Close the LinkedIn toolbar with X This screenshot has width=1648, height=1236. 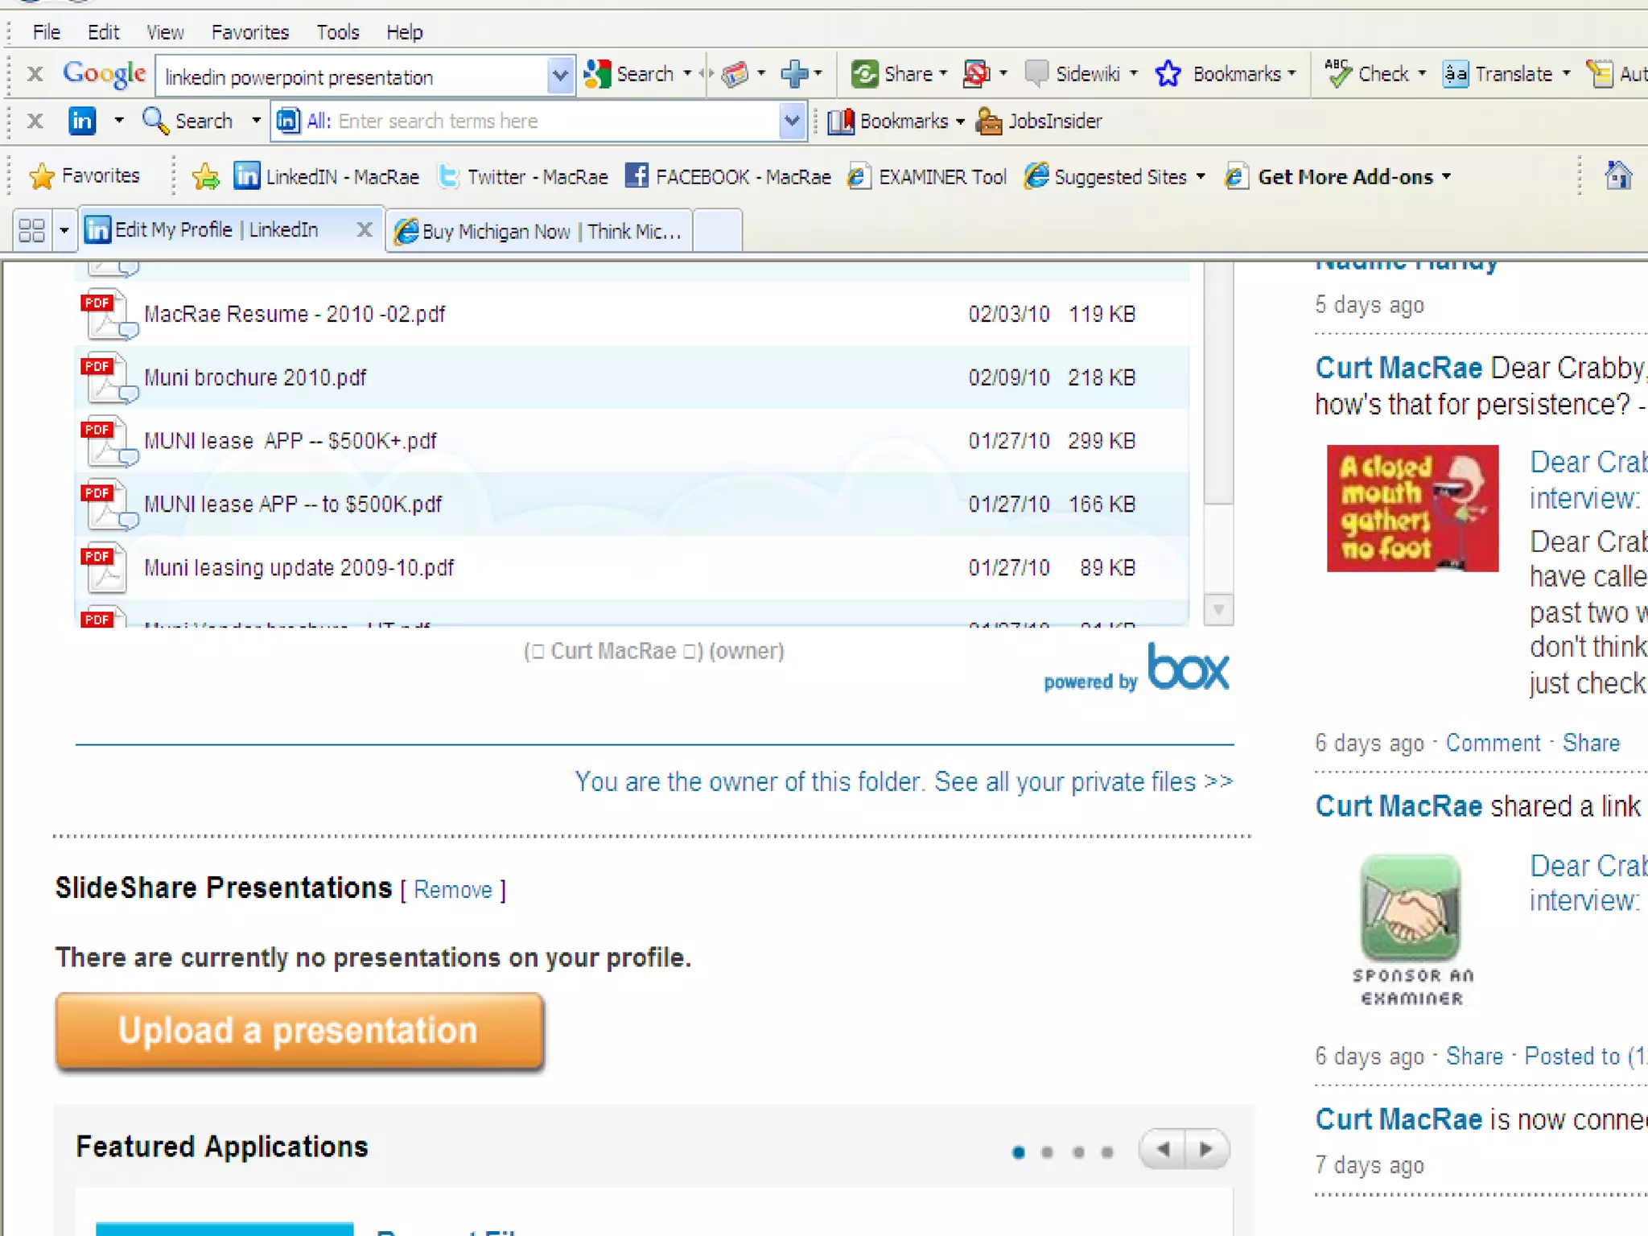(x=35, y=122)
